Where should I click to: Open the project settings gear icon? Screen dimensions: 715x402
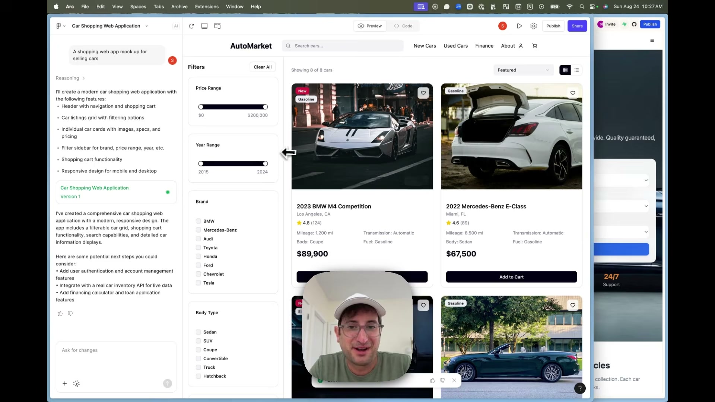point(534,26)
